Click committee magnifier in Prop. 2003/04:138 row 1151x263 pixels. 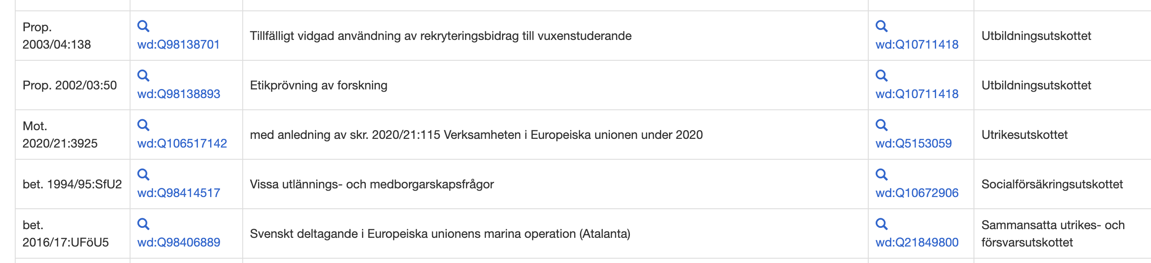pyautogui.click(x=881, y=26)
